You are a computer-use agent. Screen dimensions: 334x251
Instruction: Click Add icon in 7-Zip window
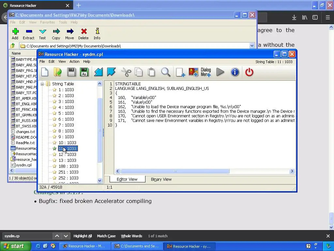pos(15,34)
